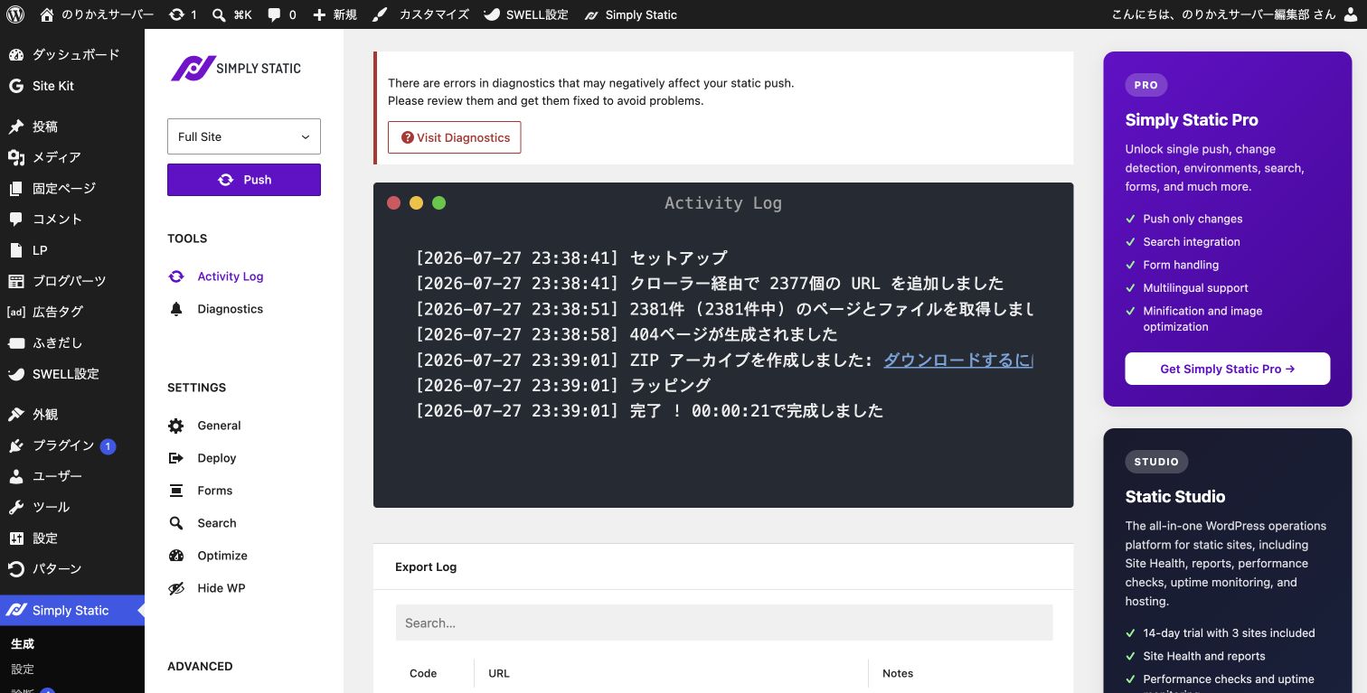Click the green dot in Activity Log
This screenshot has height=693, width=1367.
coord(438,203)
